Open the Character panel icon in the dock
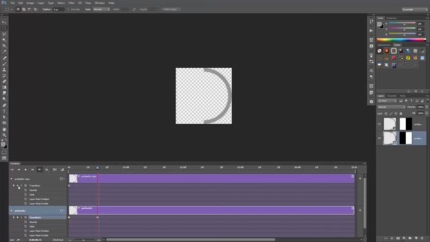 [372, 71]
